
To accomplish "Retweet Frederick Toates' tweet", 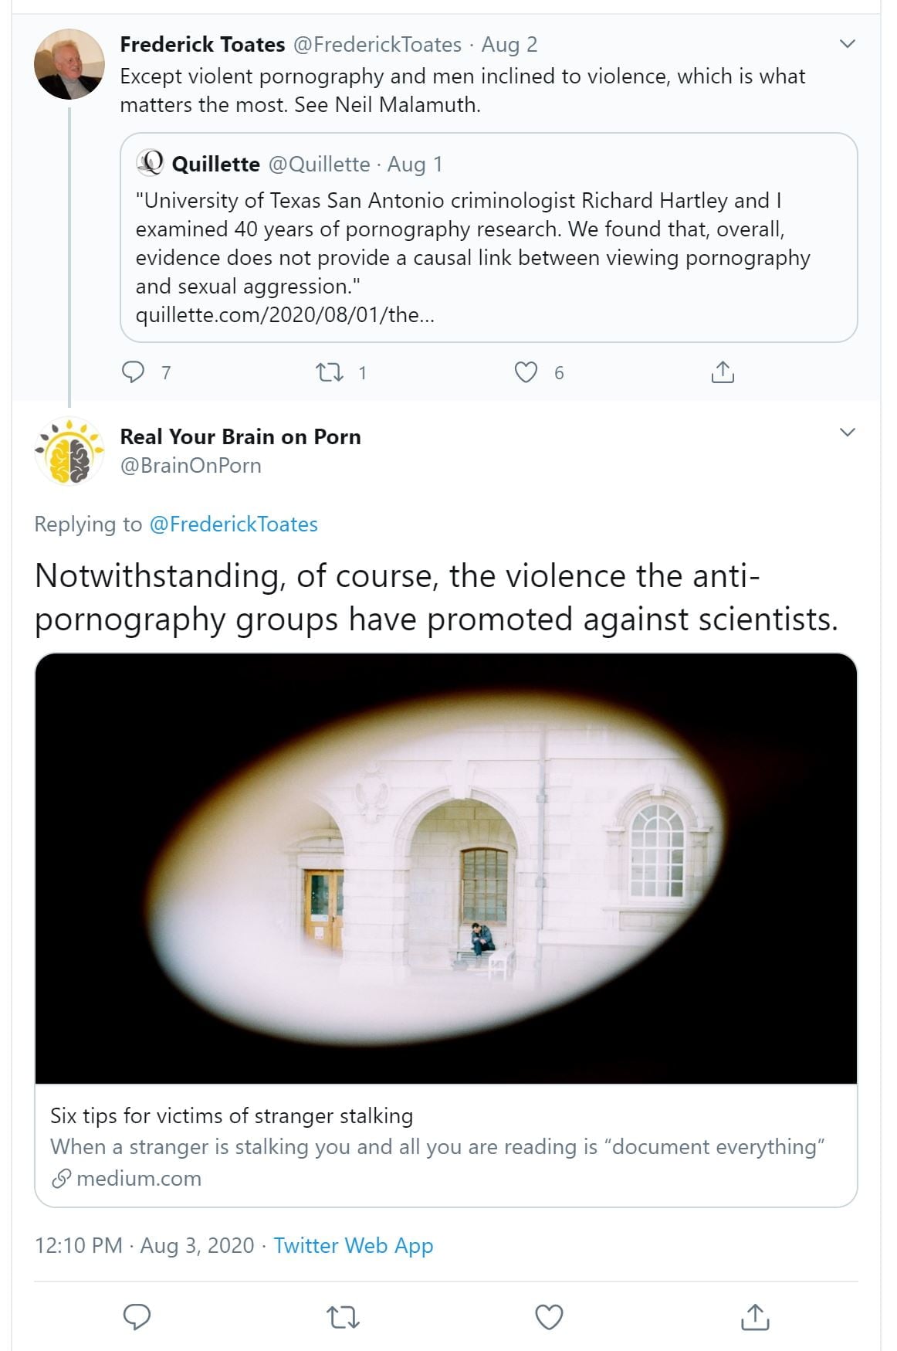I will [x=330, y=372].
